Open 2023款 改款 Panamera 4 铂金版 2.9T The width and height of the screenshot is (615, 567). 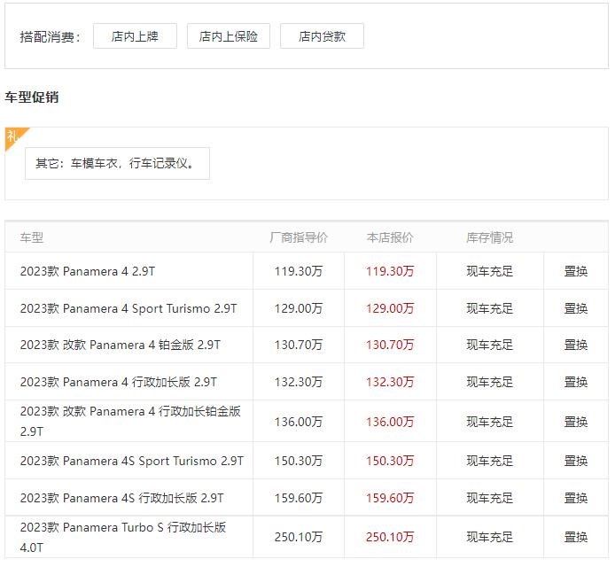(x=120, y=345)
